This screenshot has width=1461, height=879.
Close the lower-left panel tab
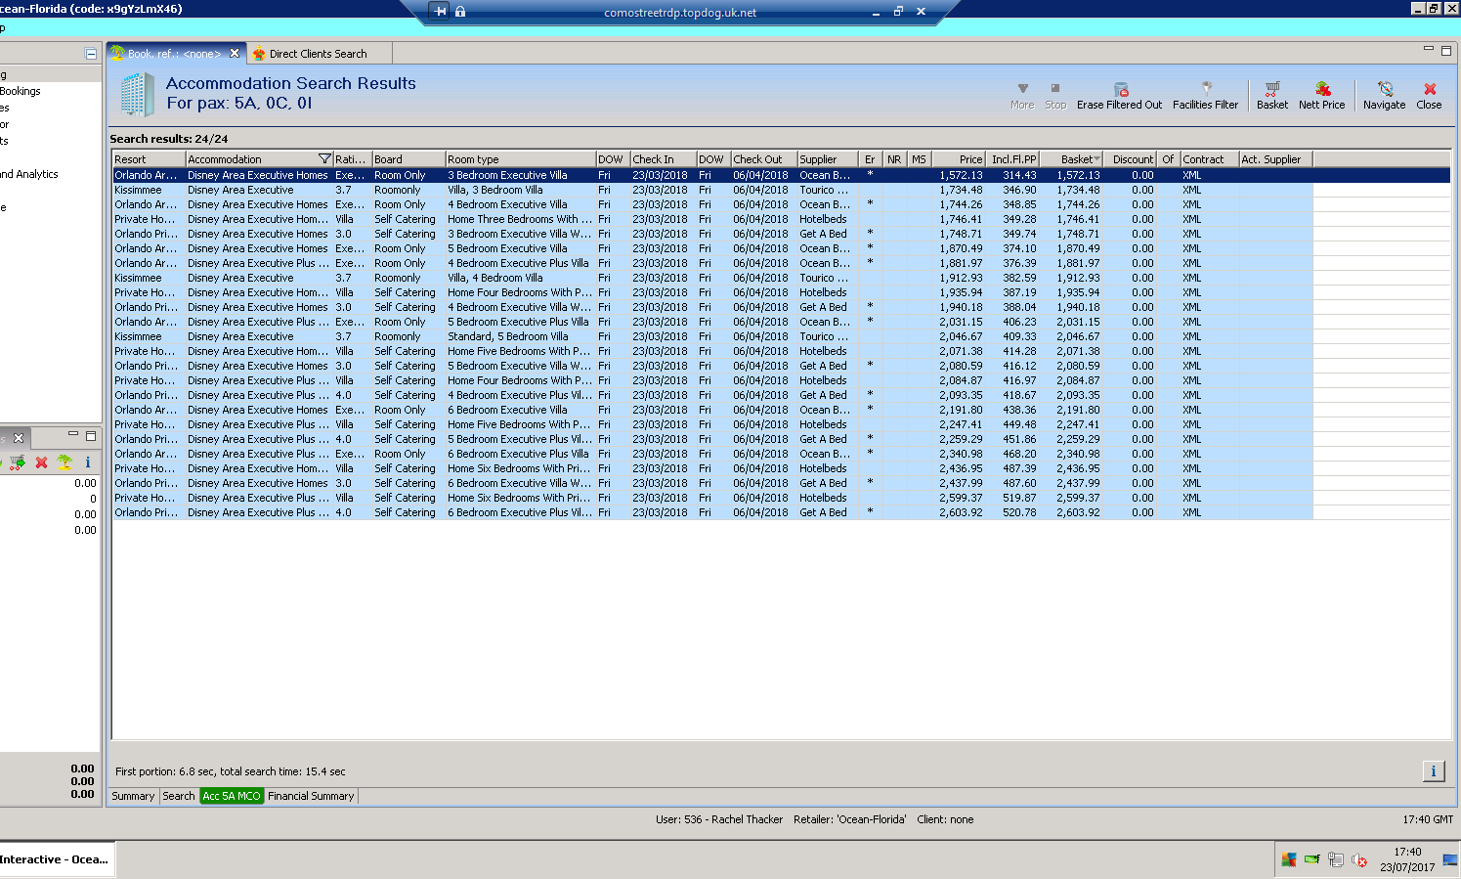tap(19, 438)
